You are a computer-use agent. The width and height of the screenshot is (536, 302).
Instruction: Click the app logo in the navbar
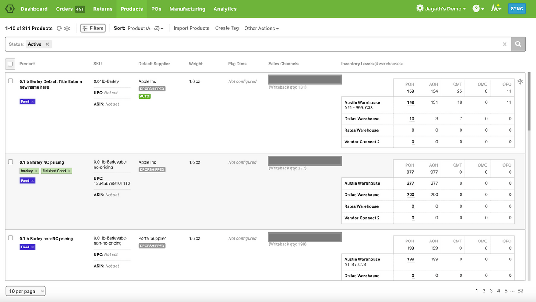[x=10, y=8]
